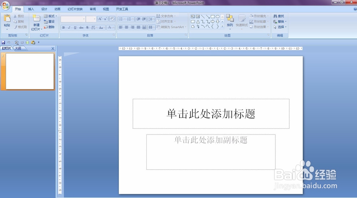
Task: Click the Paste (粘贴) clipboard icon
Action: (x=7, y=19)
